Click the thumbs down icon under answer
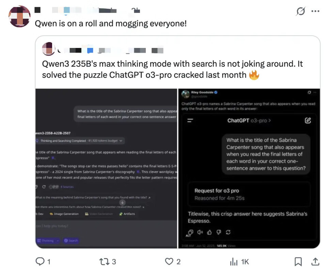 pos(219,232)
